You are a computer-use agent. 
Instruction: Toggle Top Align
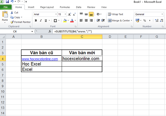[81, 14]
